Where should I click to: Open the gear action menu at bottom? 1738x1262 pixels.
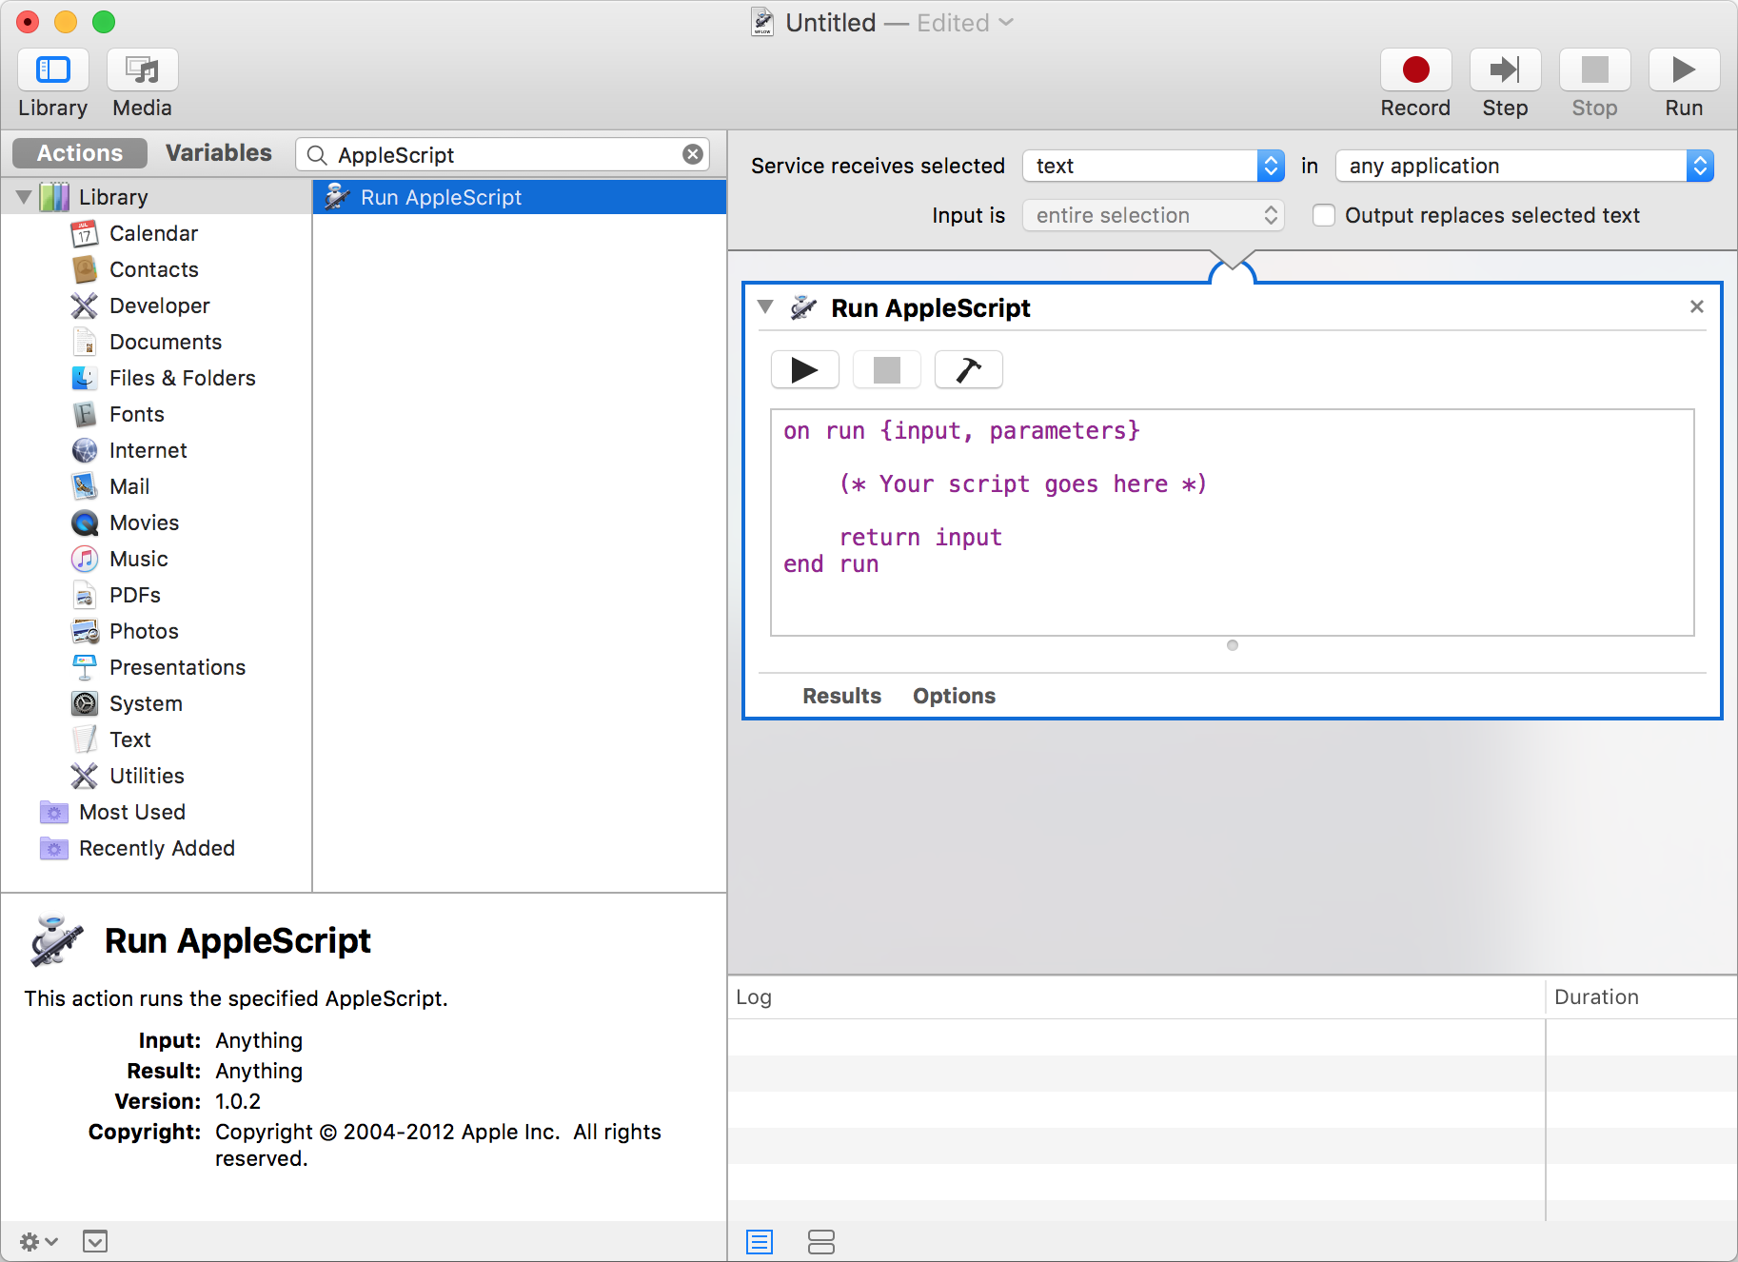[38, 1241]
